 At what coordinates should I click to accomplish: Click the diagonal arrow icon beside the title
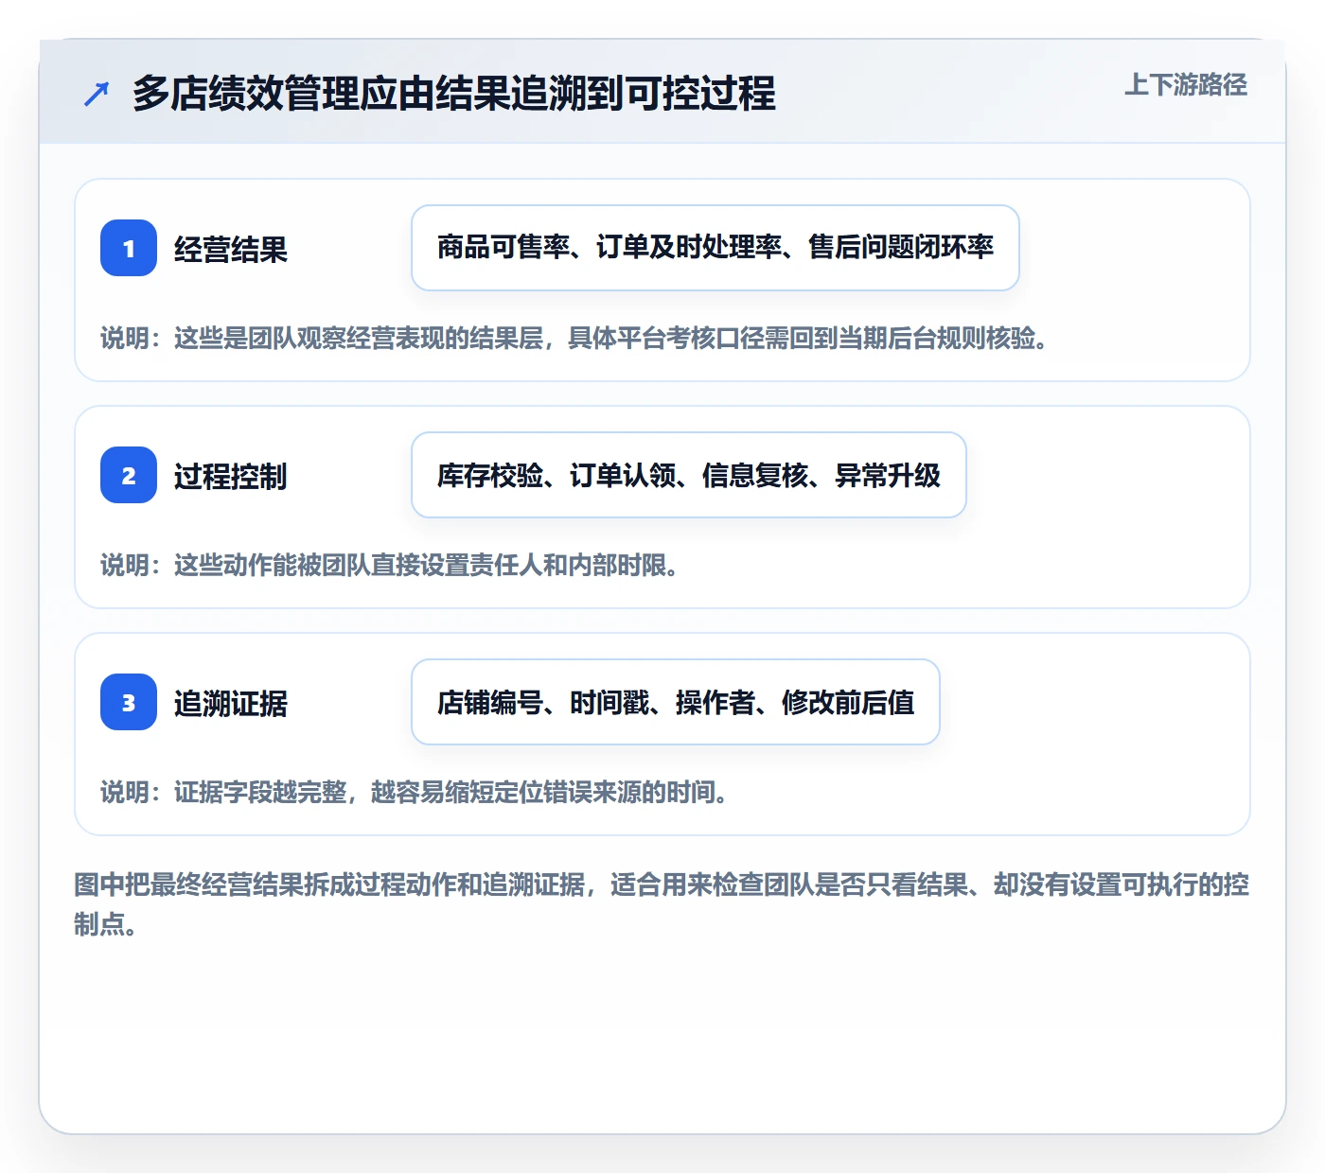97,94
